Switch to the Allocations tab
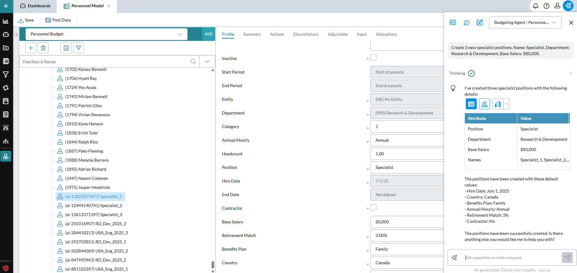The width and height of the screenshot is (577, 273). click(386, 34)
